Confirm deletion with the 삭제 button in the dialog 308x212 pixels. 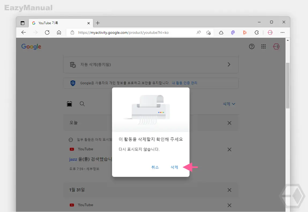click(x=174, y=167)
